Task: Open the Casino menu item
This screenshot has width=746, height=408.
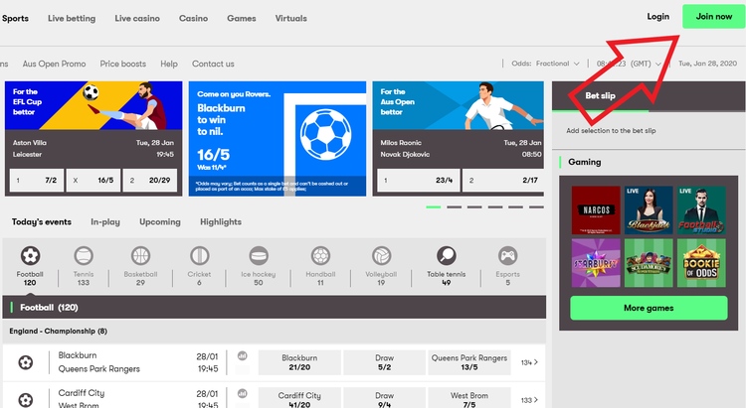Action: tap(193, 19)
